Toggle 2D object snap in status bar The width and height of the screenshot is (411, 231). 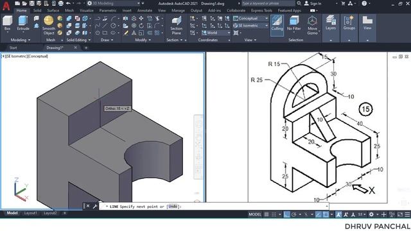326,214
